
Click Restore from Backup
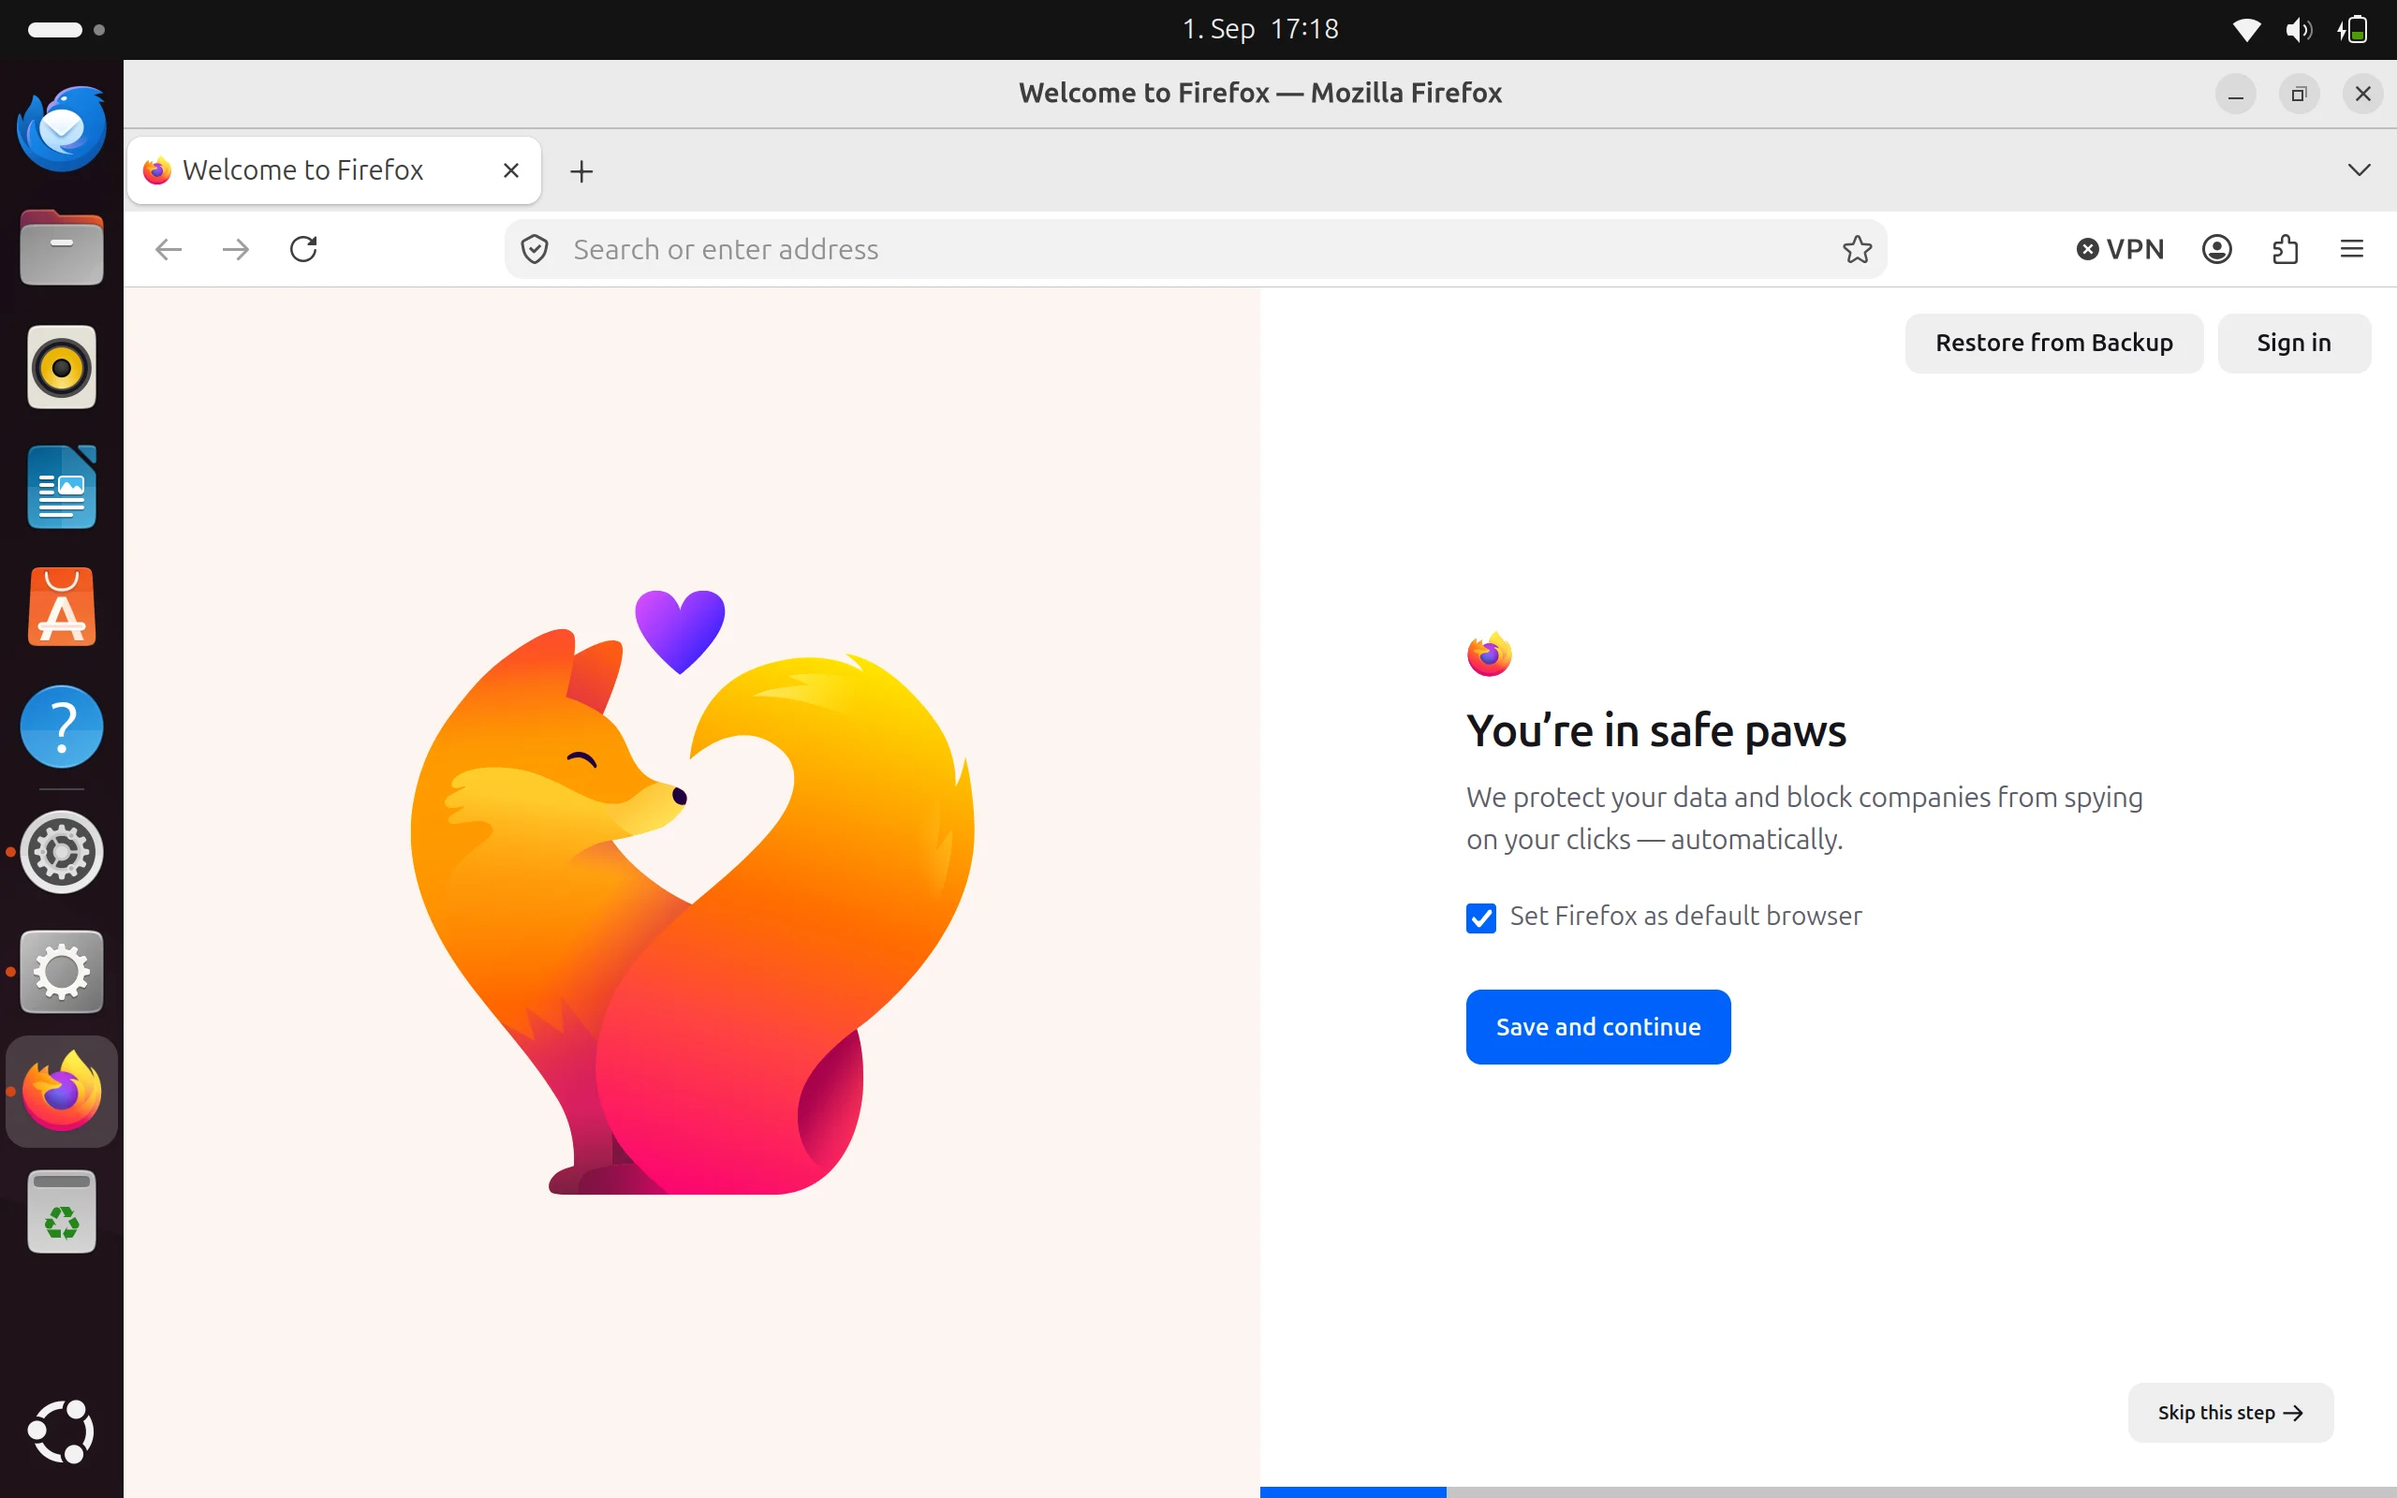point(2054,343)
